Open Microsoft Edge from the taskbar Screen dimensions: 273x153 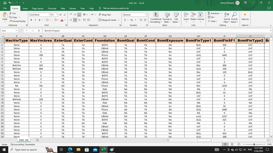tap(70, 150)
